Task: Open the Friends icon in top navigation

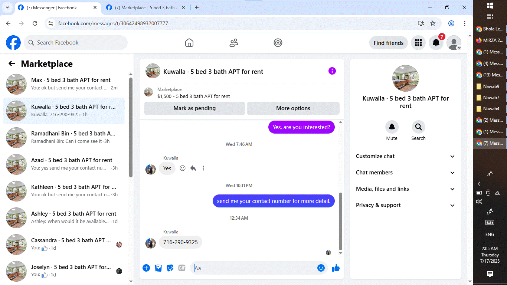Action: tap(234, 43)
